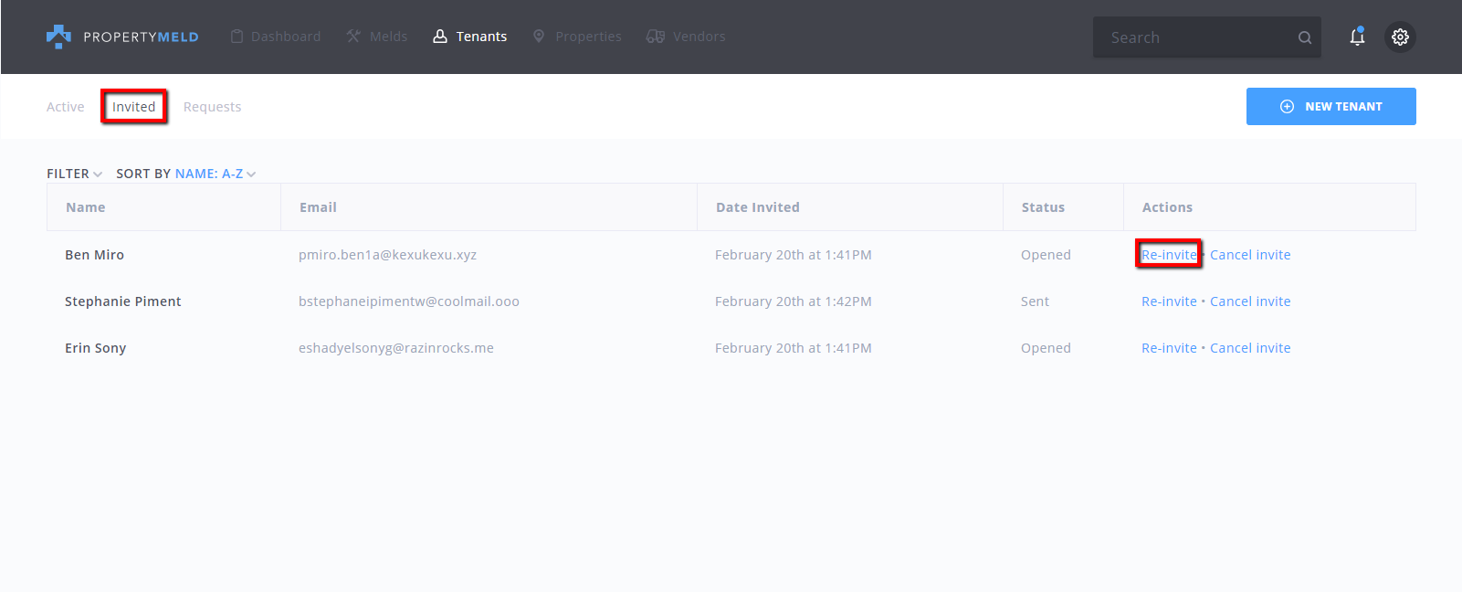
Task: Click the Melds tools icon
Action: click(x=353, y=37)
